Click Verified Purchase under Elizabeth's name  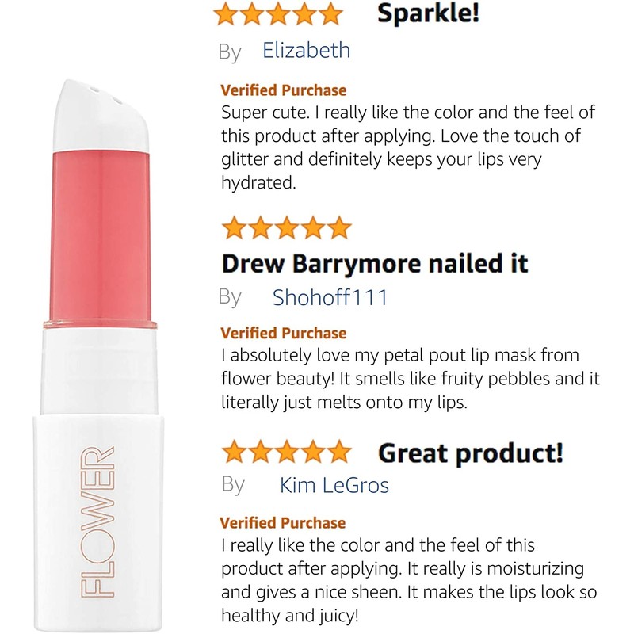point(283,90)
